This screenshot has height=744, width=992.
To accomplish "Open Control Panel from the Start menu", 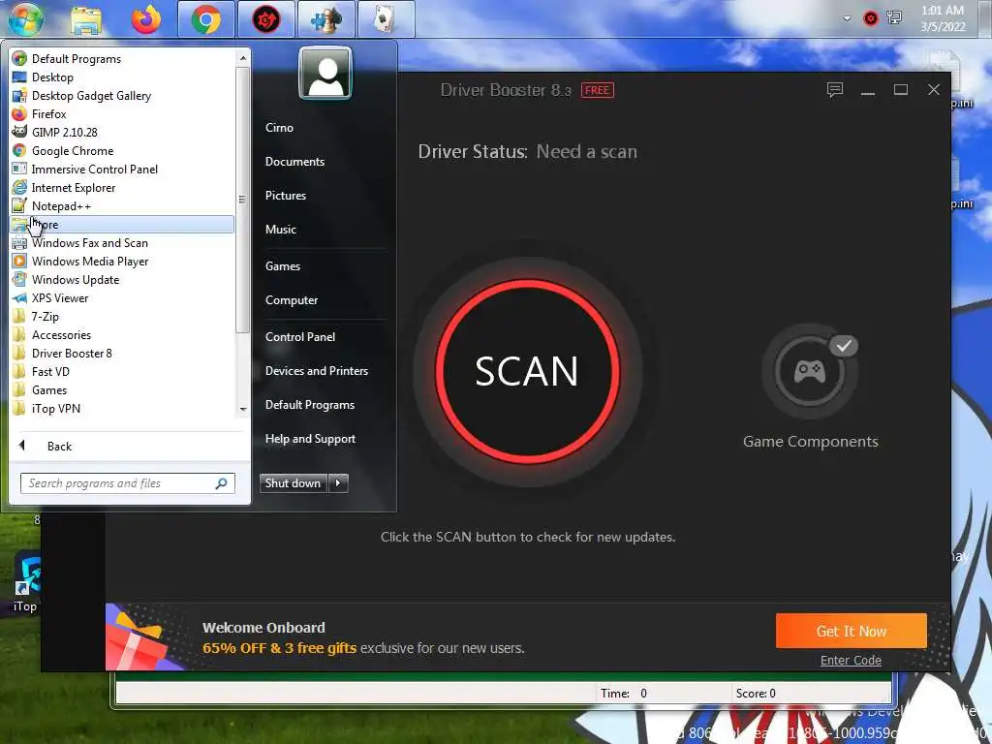I will coord(300,337).
